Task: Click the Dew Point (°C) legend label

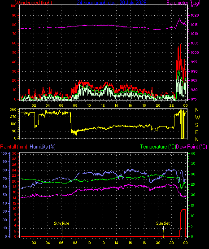Action: [x=192, y=147]
